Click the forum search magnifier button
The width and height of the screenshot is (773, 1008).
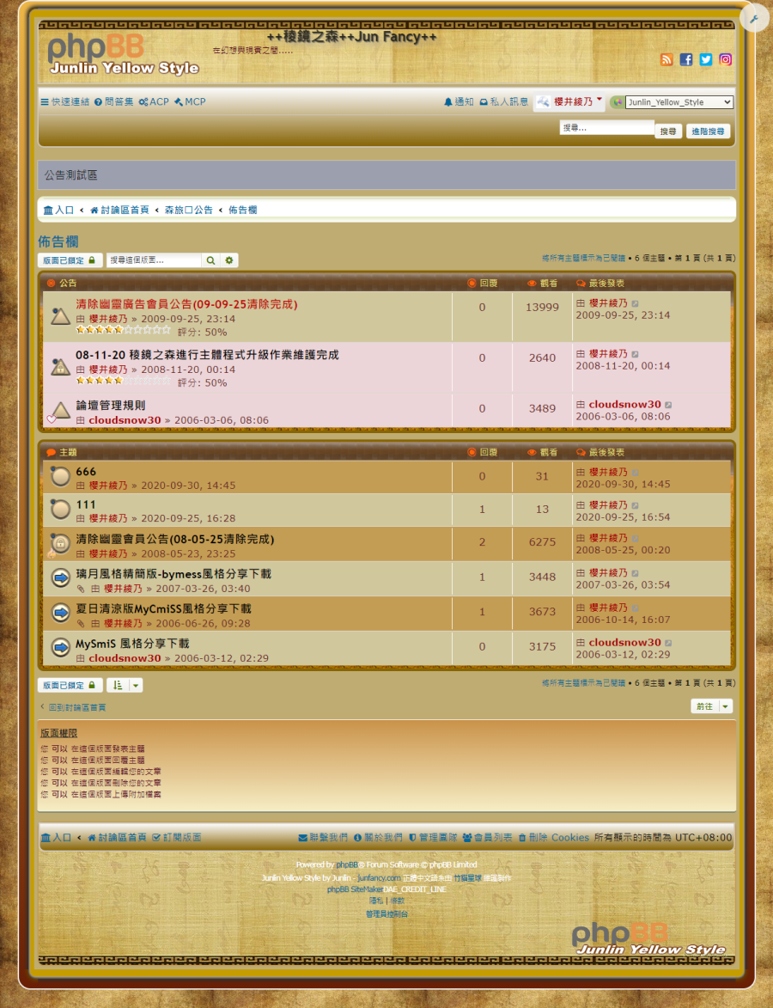click(210, 260)
